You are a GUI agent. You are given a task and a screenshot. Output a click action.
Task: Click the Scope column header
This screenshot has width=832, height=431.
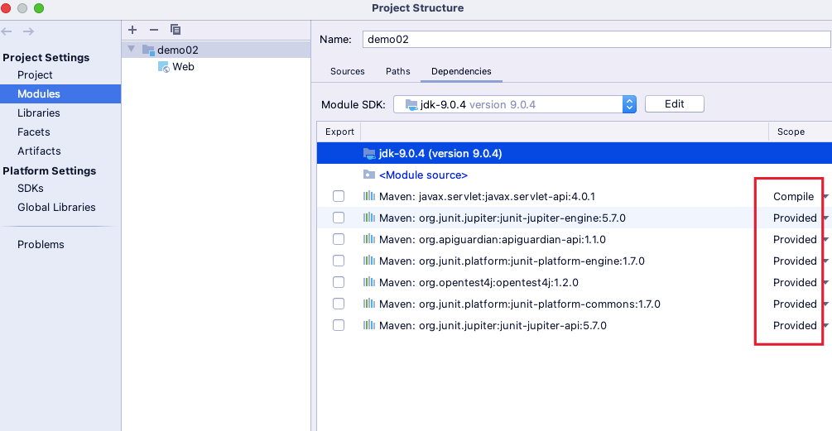791,132
